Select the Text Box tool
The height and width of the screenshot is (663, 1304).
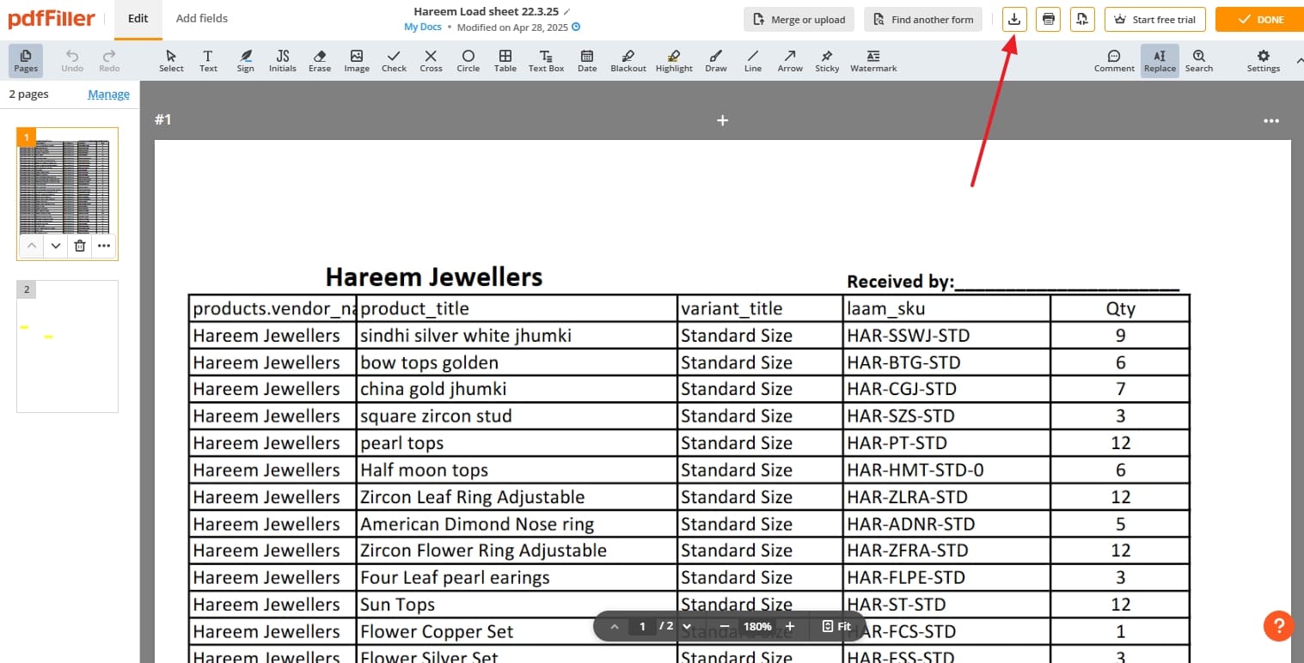click(x=546, y=61)
